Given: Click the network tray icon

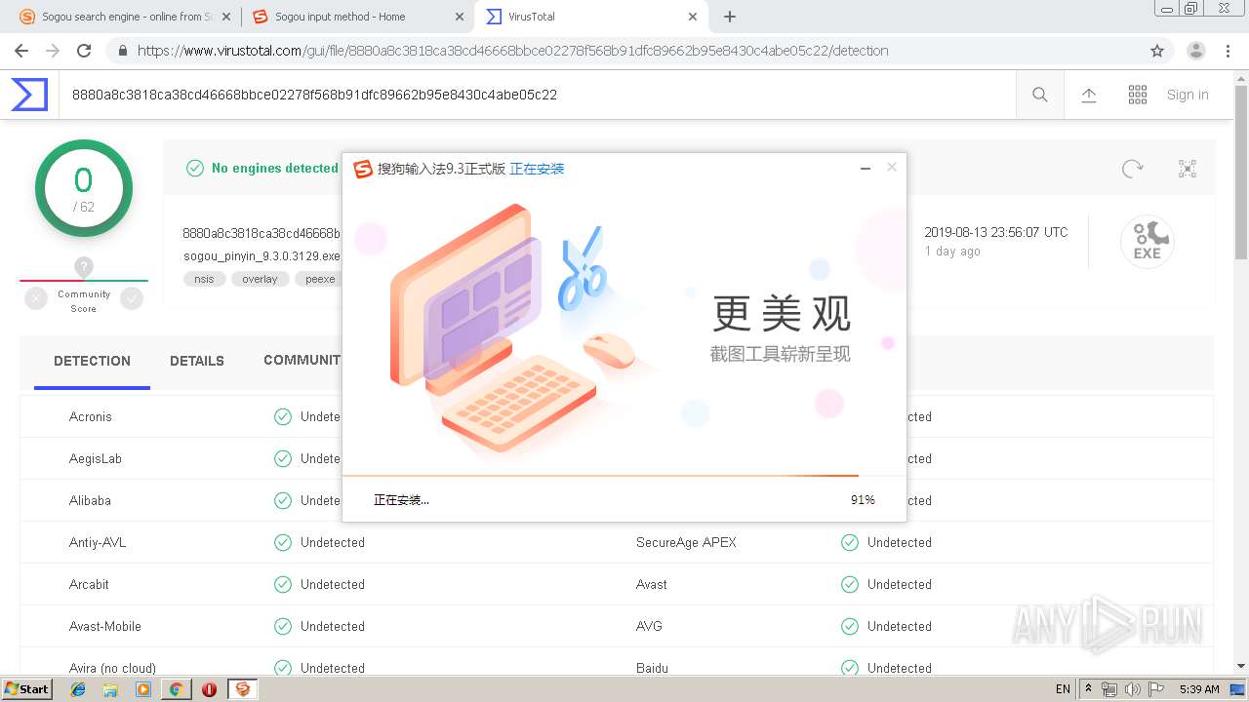Looking at the screenshot, I should [1110, 689].
